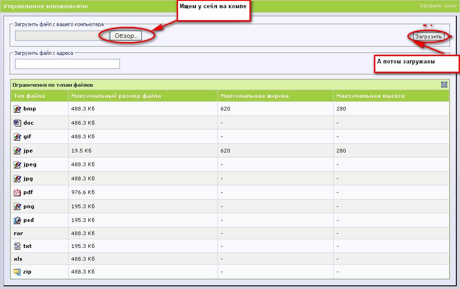Click the jpeg image type icon
Viewport: 460px width, 289px height.
[17, 165]
